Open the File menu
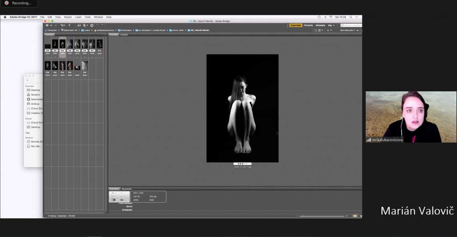Screen dimensions: 457x237 tap(42, 17)
